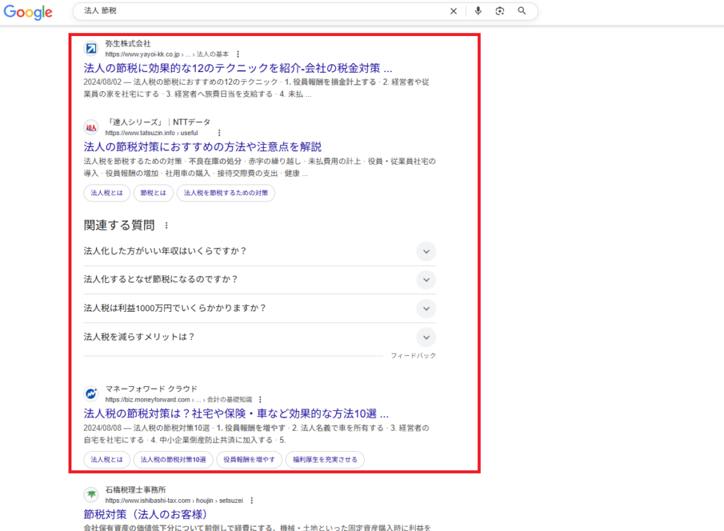Click the 法人税を節税するための対策 chip
This screenshot has width=724, height=531.
tap(226, 193)
